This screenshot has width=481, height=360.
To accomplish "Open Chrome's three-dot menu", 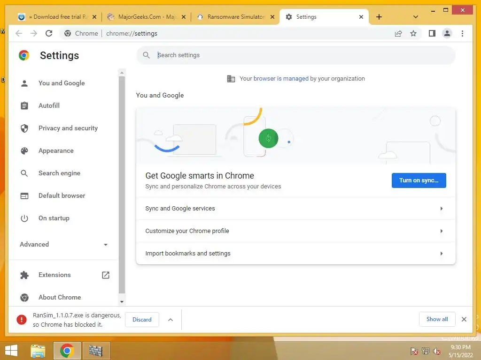I will (462, 33).
